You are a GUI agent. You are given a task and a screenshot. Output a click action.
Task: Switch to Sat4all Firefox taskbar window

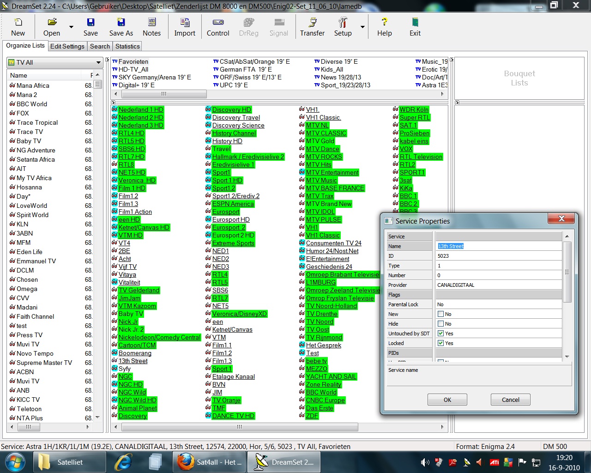point(210,462)
